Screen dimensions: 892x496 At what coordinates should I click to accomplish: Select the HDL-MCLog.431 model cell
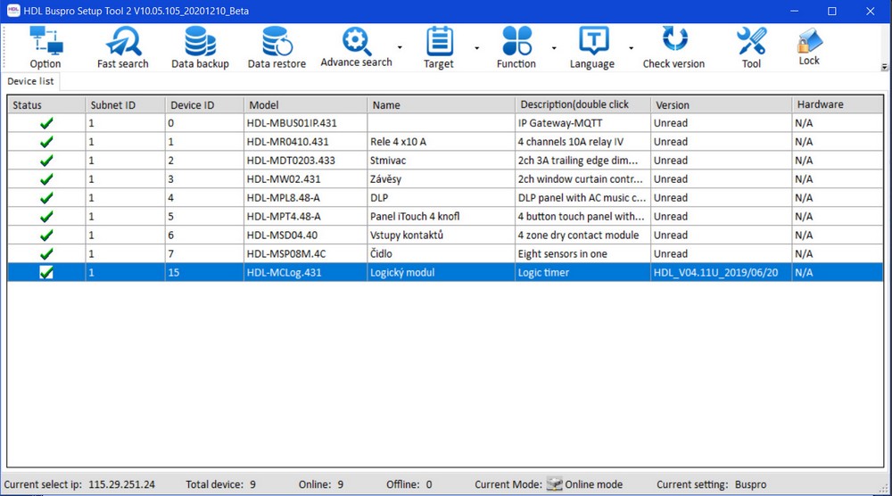click(x=305, y=272)
